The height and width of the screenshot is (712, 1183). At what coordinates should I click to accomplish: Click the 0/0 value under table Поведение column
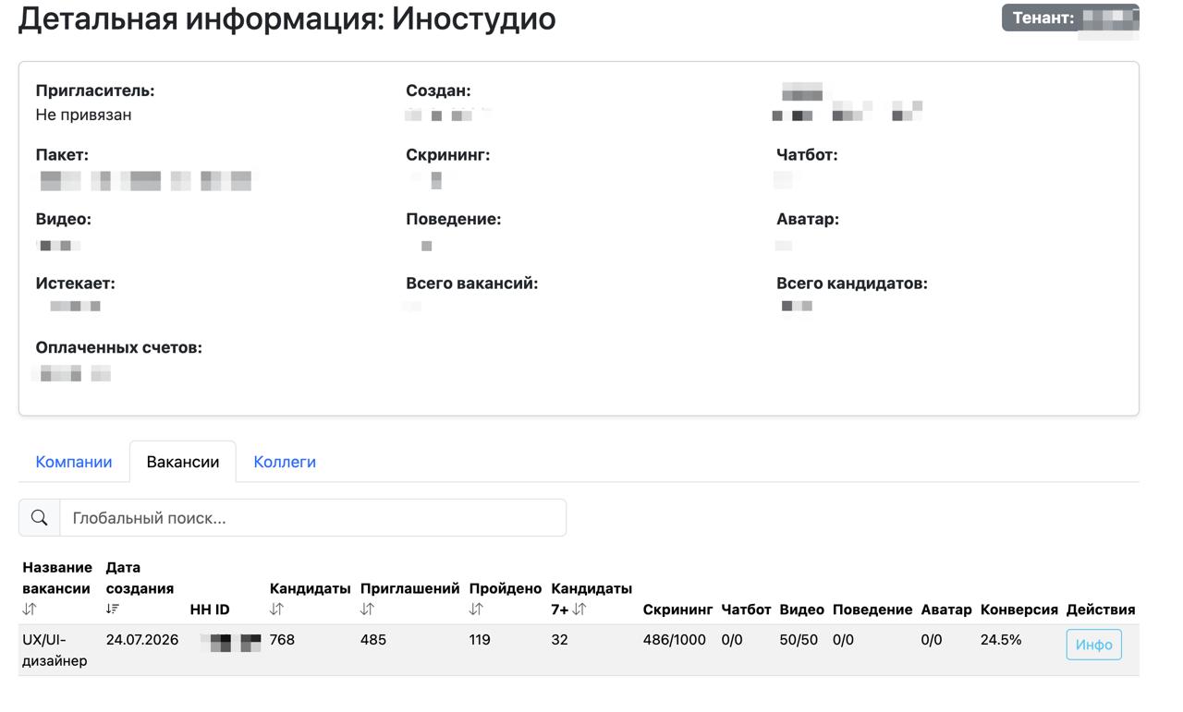(843, 639)
